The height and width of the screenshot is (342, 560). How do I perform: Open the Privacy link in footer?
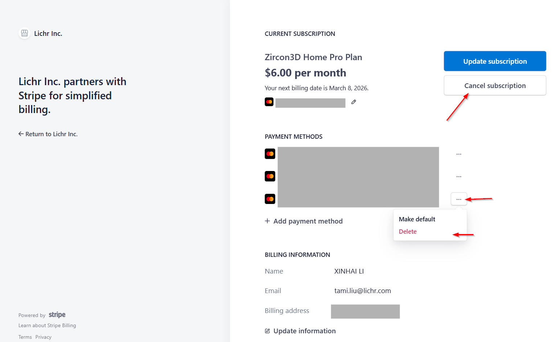pos(44,337)
